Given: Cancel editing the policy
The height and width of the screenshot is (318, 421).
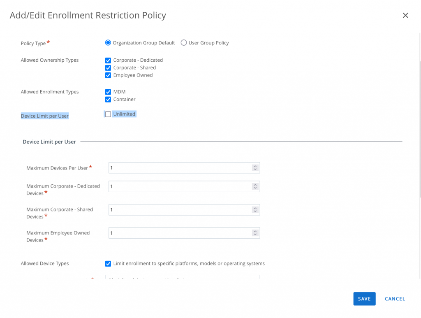Looking at the screenshot, I should tap(395, 299).
